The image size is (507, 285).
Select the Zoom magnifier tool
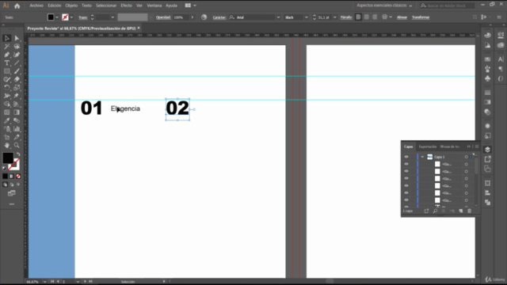point(17,146)
